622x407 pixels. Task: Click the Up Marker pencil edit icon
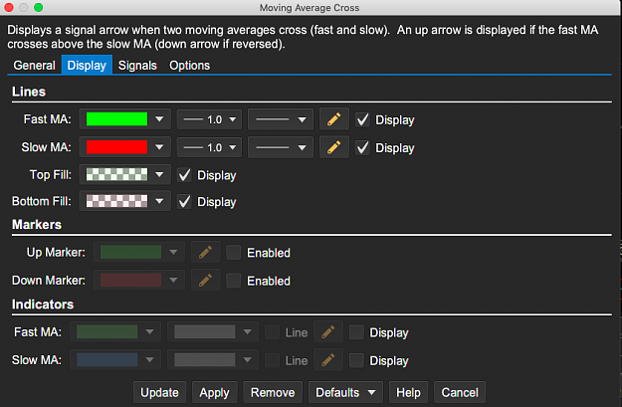205,253
